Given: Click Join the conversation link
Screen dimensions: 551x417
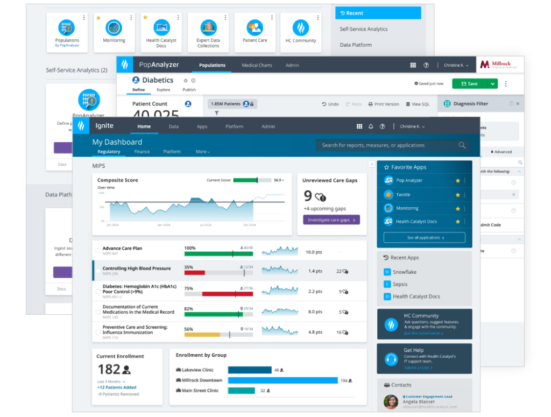Looking at the screenshot, I should (423, 334).
